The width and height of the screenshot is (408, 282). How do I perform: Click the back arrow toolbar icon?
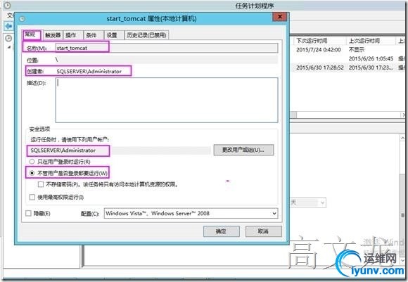pos(8,26)
